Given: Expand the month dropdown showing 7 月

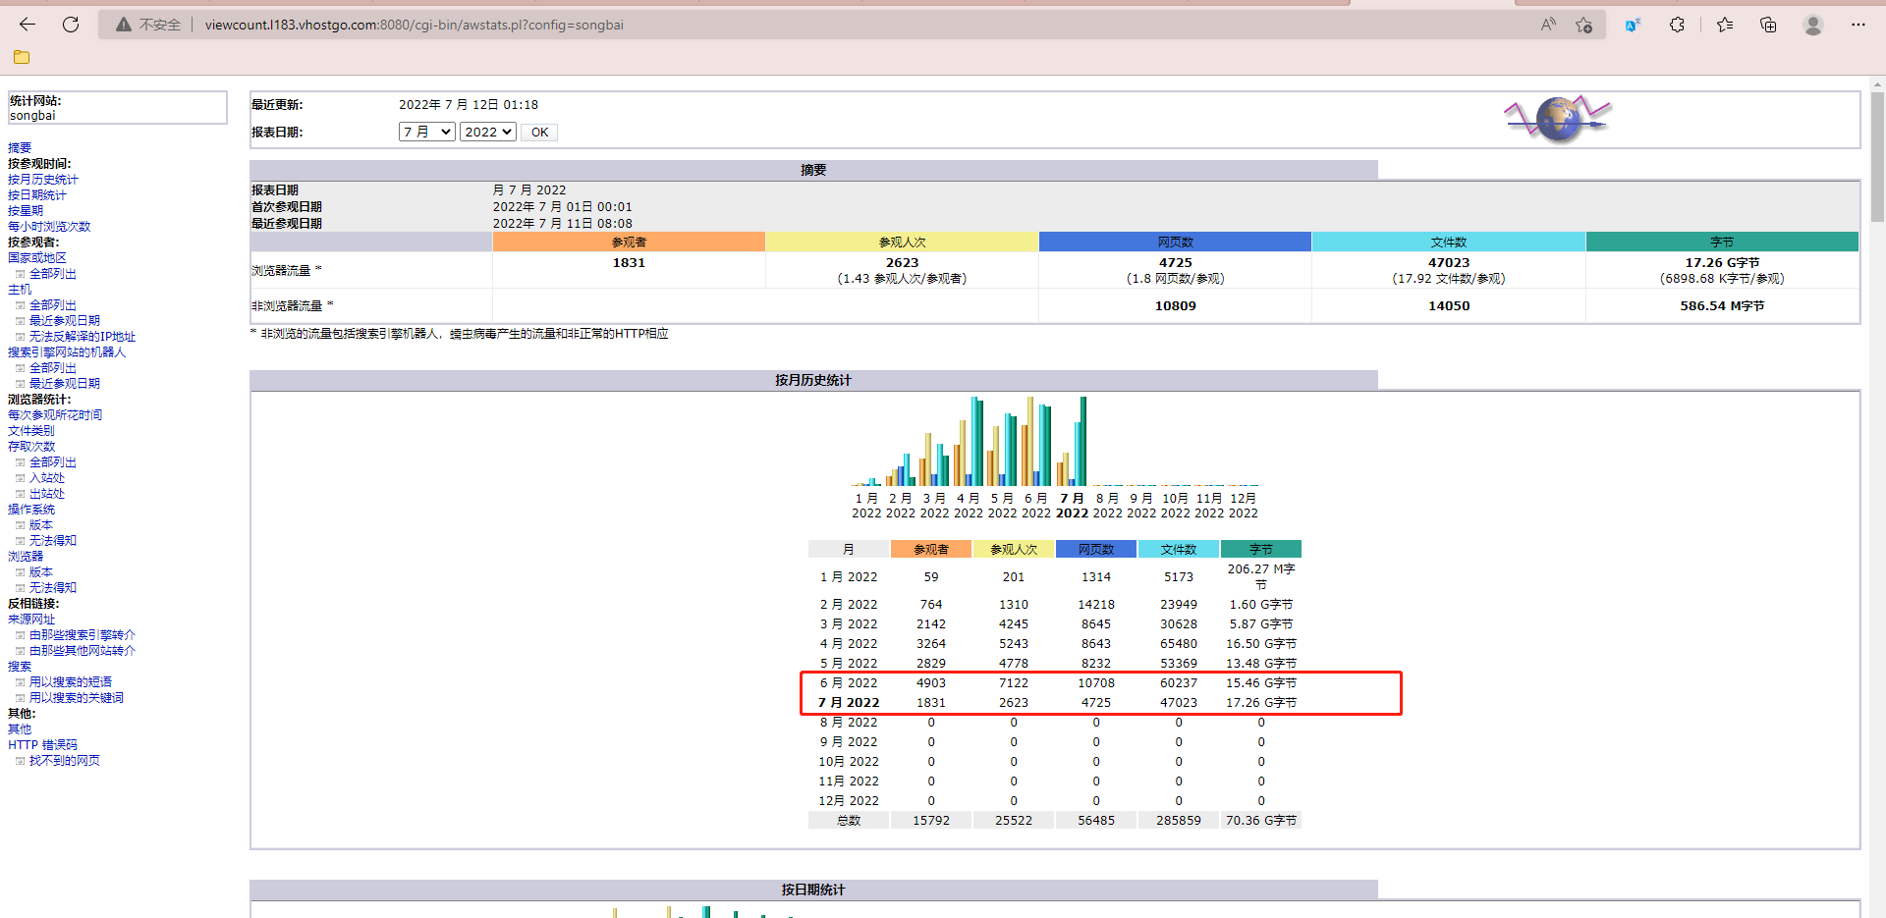Looking at the screenshot, I should pos(426,132).
